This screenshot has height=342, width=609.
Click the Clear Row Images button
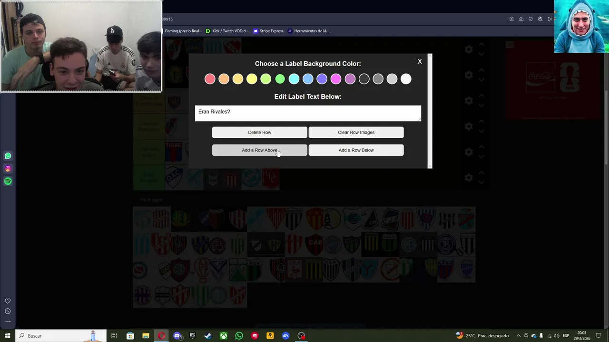click(x=356, y=133)
